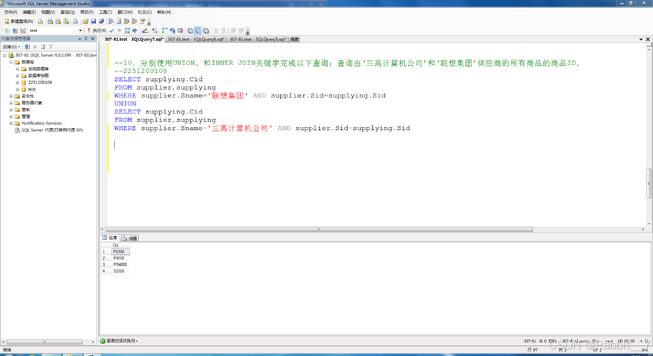Open the Properties window icon
Viewport: 653px width, 356px height.
point(143,21)
